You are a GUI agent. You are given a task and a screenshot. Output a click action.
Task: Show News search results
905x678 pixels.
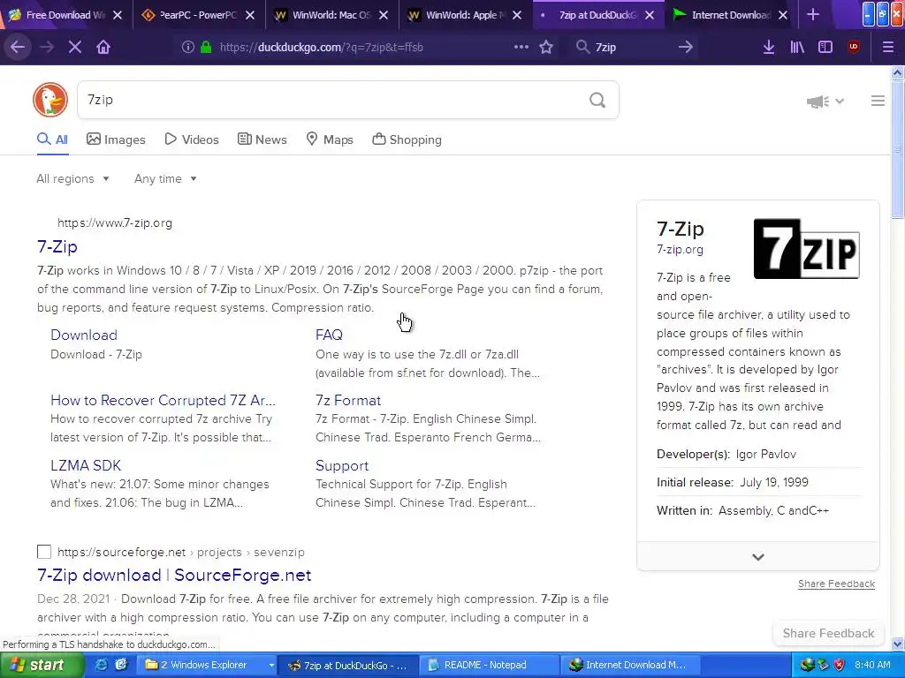[x=262, y=139]
